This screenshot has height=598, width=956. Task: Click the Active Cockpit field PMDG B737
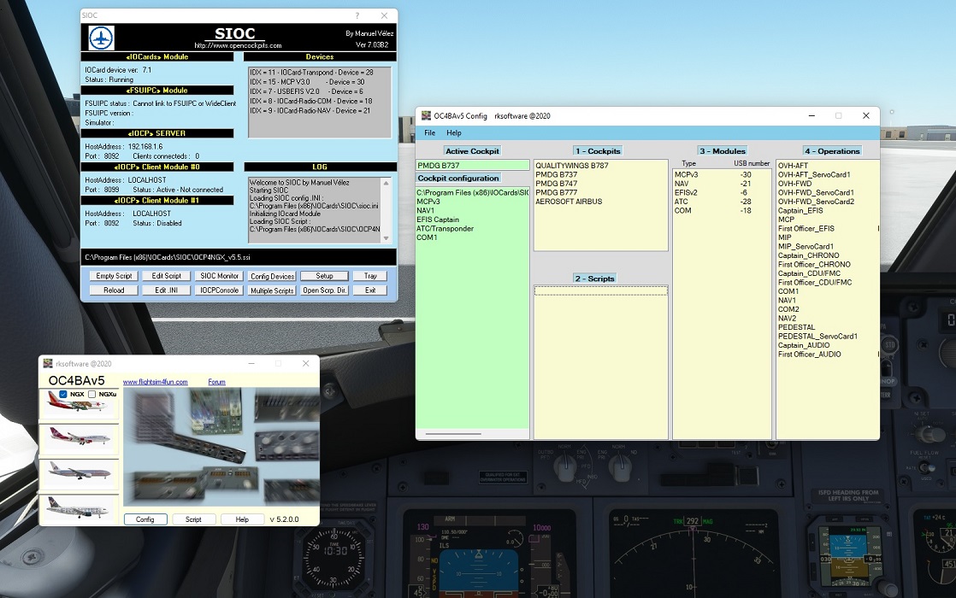[x=473, y=165]
